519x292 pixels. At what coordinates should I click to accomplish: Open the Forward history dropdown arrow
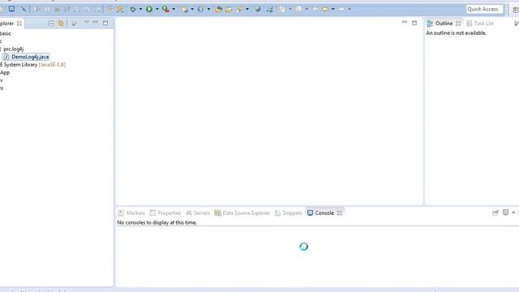coord(350,9)
